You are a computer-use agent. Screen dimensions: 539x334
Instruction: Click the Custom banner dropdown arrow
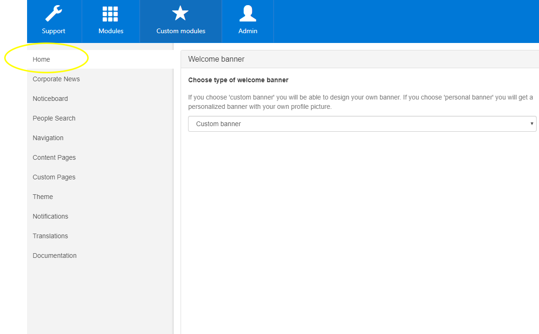(532, 124)
